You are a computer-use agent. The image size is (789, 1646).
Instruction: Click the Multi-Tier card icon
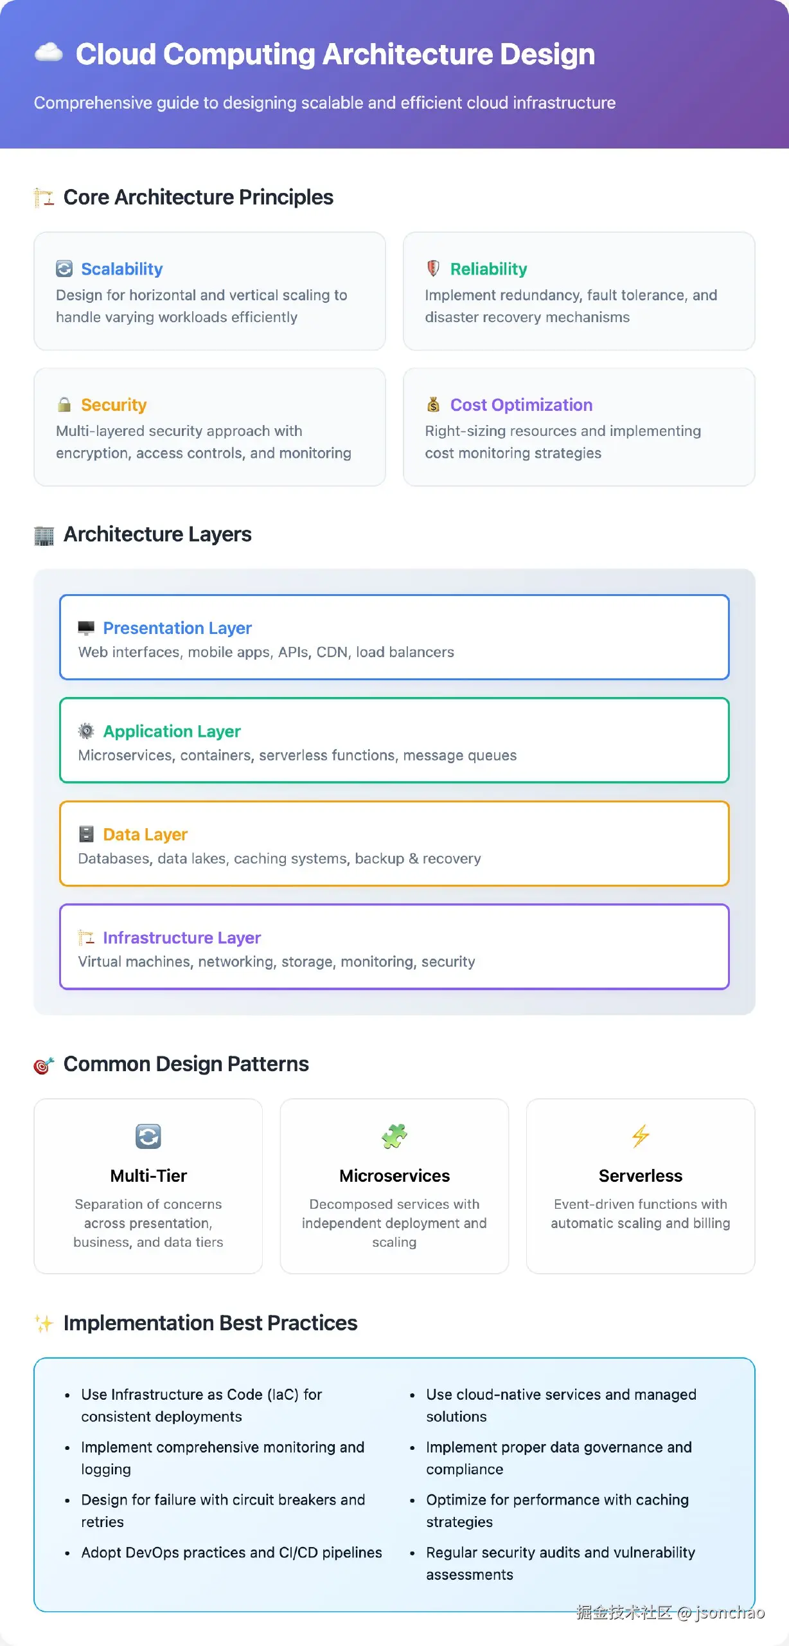[148, 1136]
